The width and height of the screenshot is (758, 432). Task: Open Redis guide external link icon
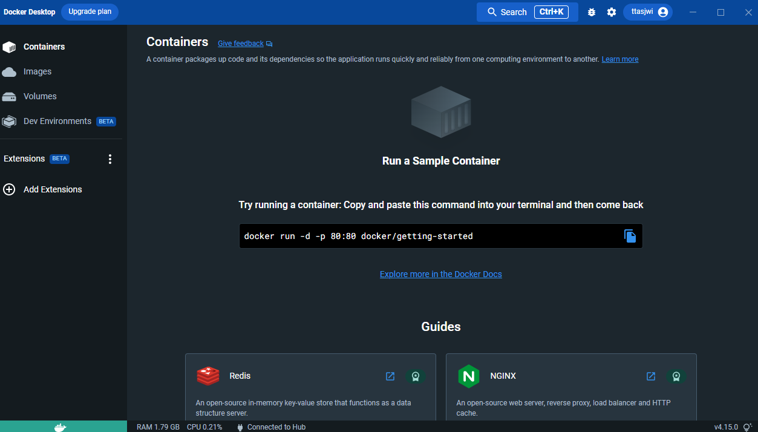(x=390, y=376)
